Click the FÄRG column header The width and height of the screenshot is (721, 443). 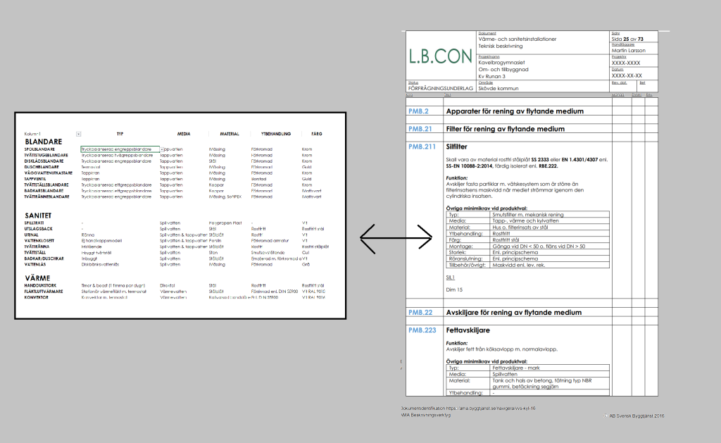313,133
